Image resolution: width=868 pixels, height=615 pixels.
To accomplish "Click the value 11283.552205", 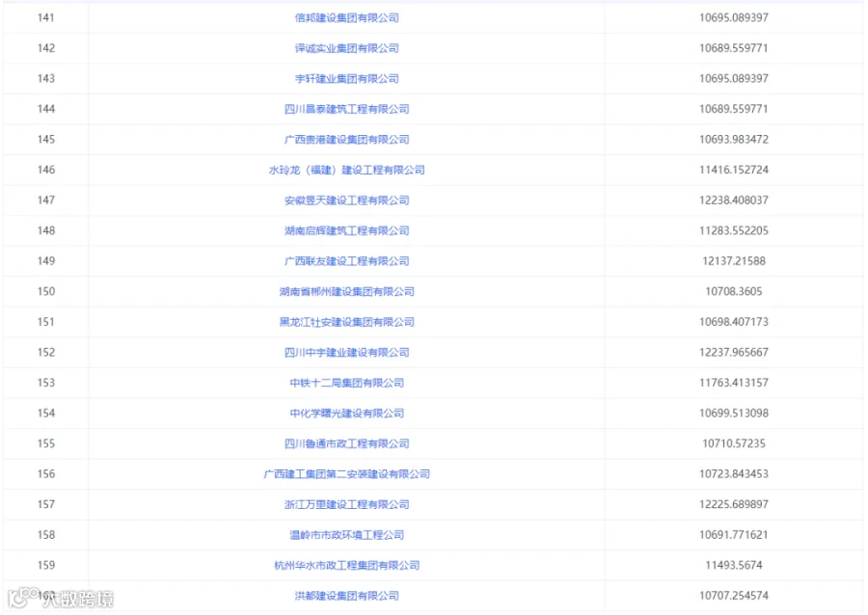I will (x=734, y=230).
